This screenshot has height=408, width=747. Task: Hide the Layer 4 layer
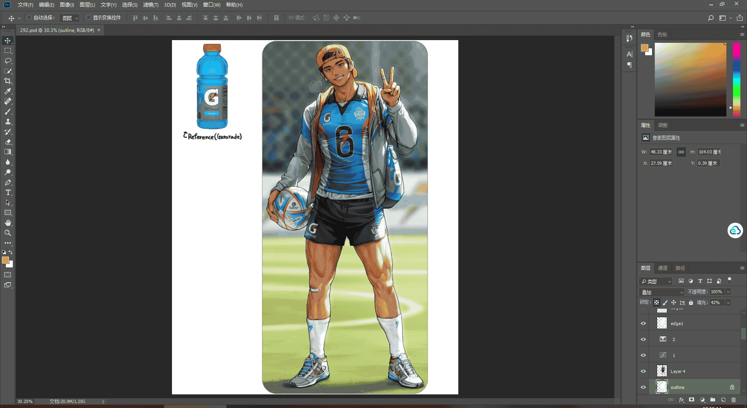point(643,371)
